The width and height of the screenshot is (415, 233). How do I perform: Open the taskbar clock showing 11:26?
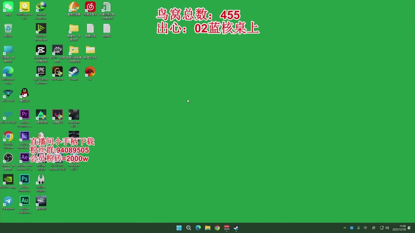tap(399, 228)
